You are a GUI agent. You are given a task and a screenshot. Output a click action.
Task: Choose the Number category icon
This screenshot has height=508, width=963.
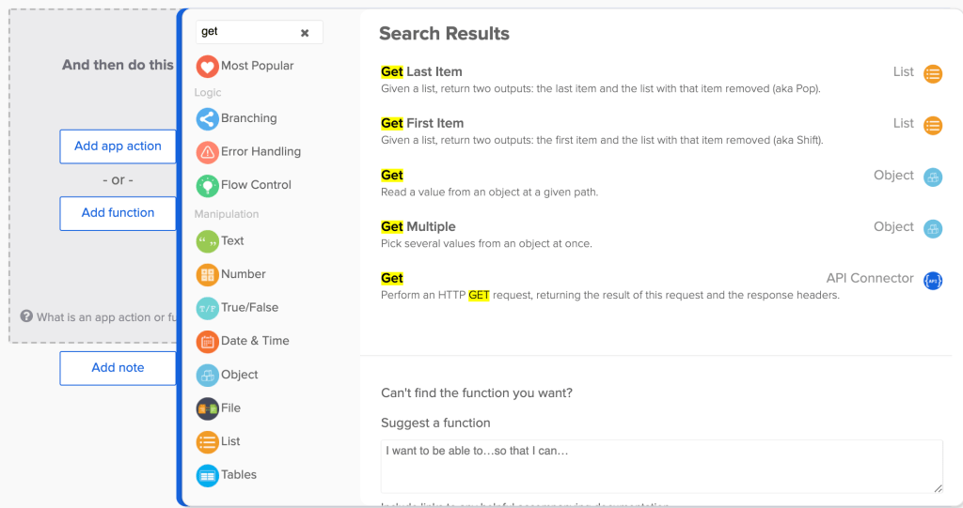click(x=207, y=275)
